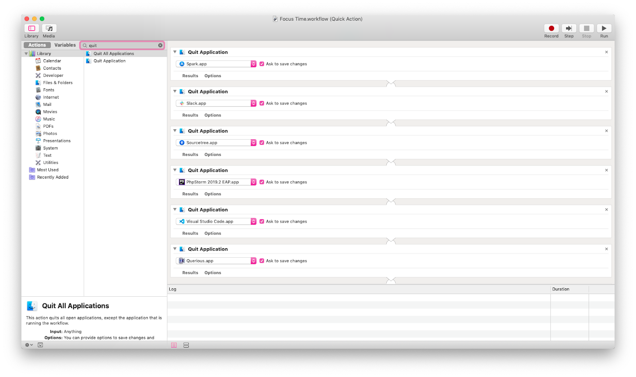The width and height of the screenshot is (636, 377).
Task: Open the Recently Added smart folder
Action: (52, 177)
